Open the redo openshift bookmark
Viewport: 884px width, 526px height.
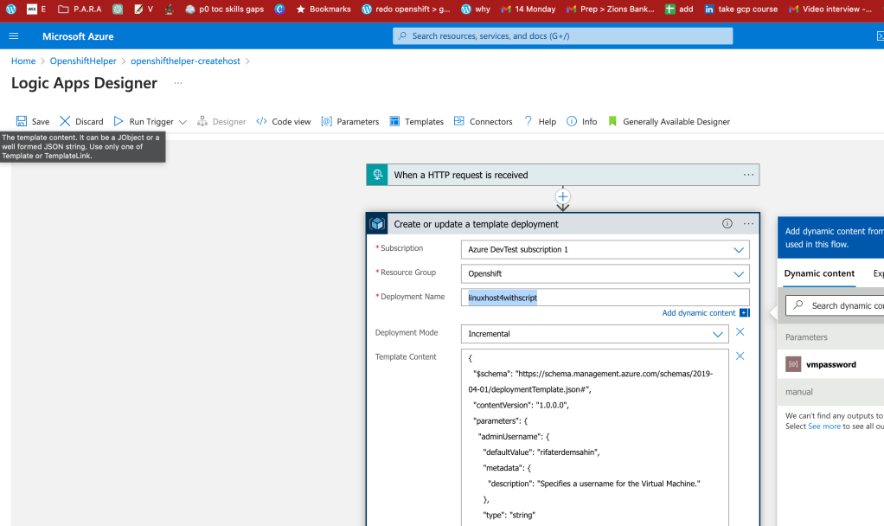406,9
